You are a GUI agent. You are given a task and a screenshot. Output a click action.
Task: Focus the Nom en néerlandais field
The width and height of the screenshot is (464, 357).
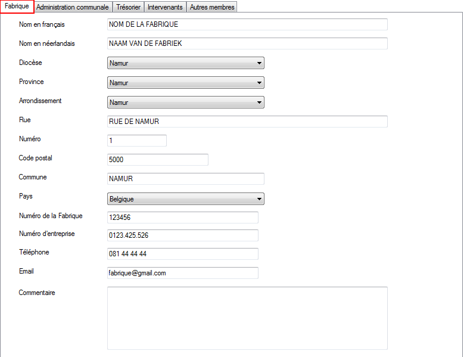[x=247, y=44]
